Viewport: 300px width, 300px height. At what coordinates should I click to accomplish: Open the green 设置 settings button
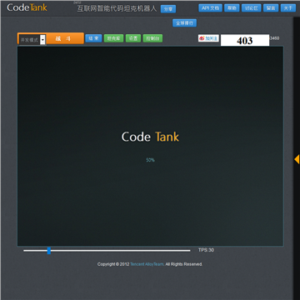tap(133, 38)
